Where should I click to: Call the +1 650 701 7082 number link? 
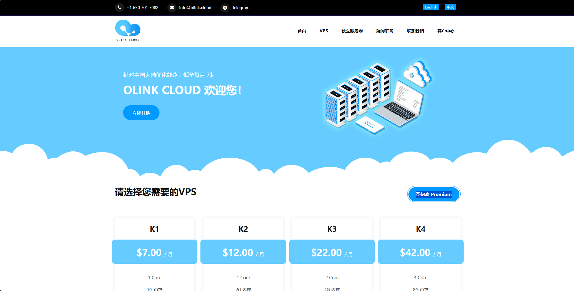tap(143, 8)
